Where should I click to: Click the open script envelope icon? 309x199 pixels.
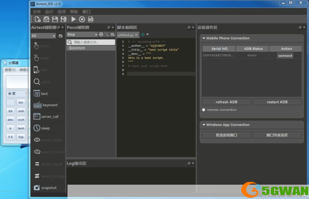click(x=46, y=19)
